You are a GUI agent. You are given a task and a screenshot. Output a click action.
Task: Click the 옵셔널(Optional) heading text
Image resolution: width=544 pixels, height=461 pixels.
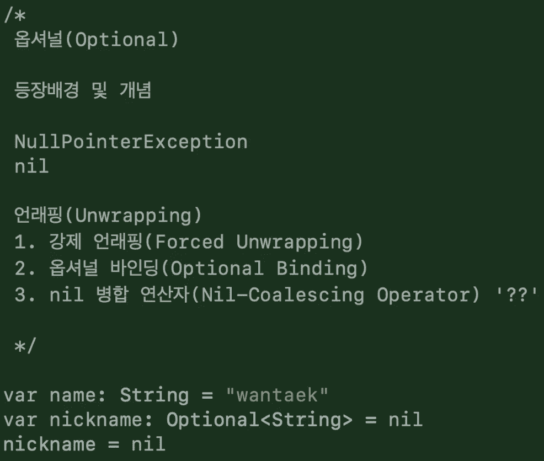coord(97,39)
